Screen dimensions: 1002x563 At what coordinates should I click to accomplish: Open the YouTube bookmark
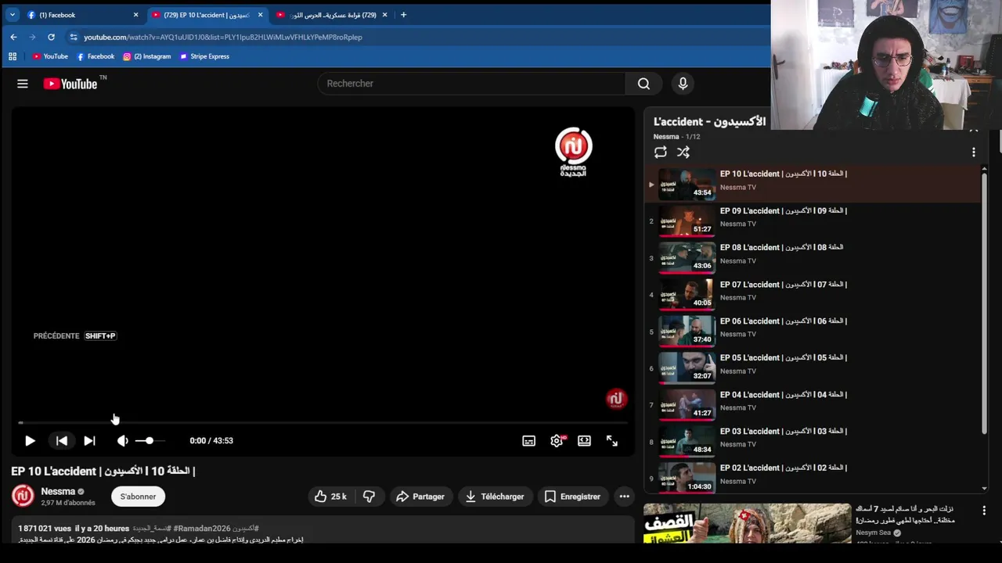coord(50,56)
